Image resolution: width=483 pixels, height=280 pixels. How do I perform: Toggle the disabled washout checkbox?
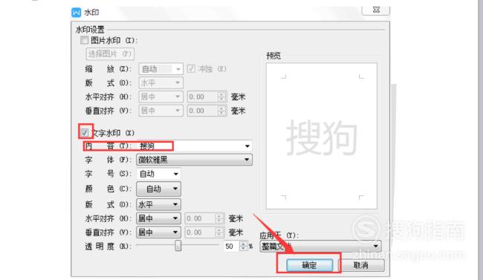click(191, 68)
